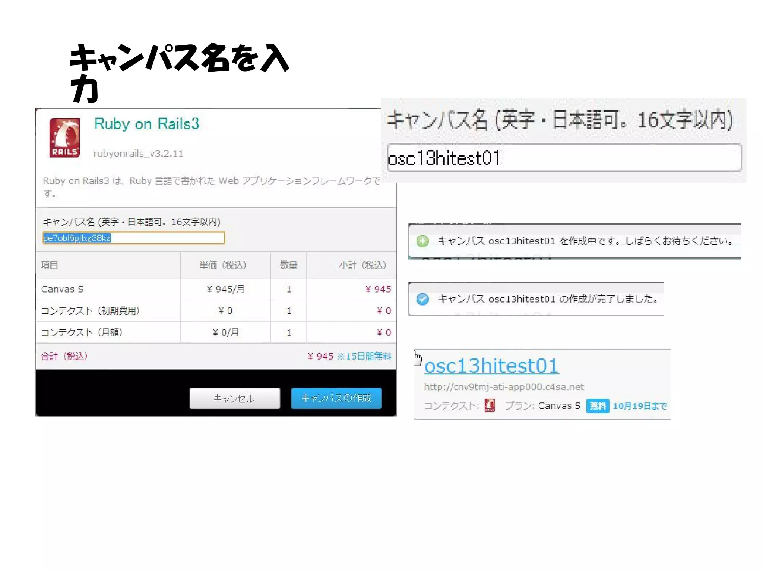Click the の作成が完了しました notification

pyautogui.click(x=536, y=299)
